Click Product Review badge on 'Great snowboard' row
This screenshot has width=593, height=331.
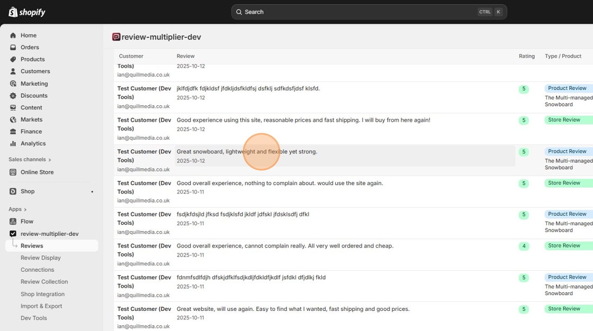[x=569, y=151]
